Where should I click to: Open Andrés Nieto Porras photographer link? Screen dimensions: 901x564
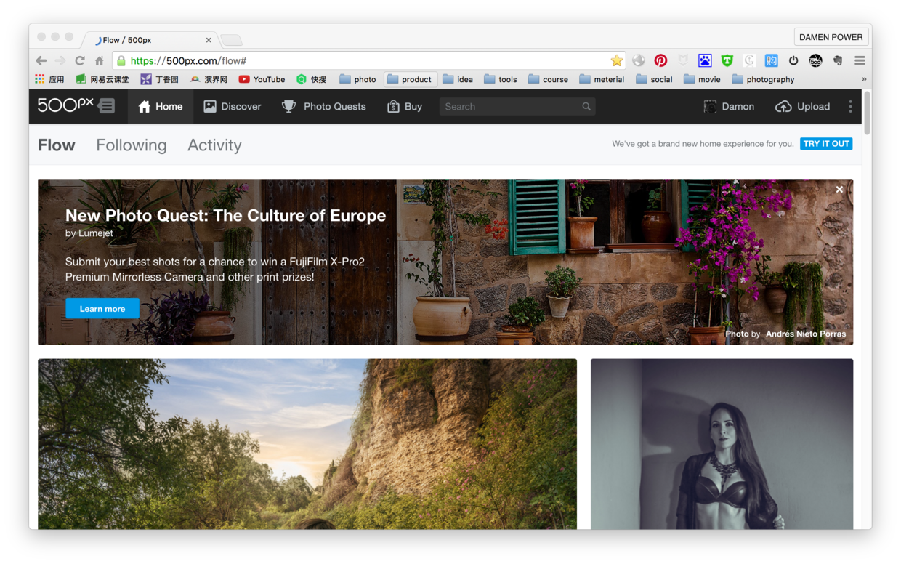tap(806, 334)
